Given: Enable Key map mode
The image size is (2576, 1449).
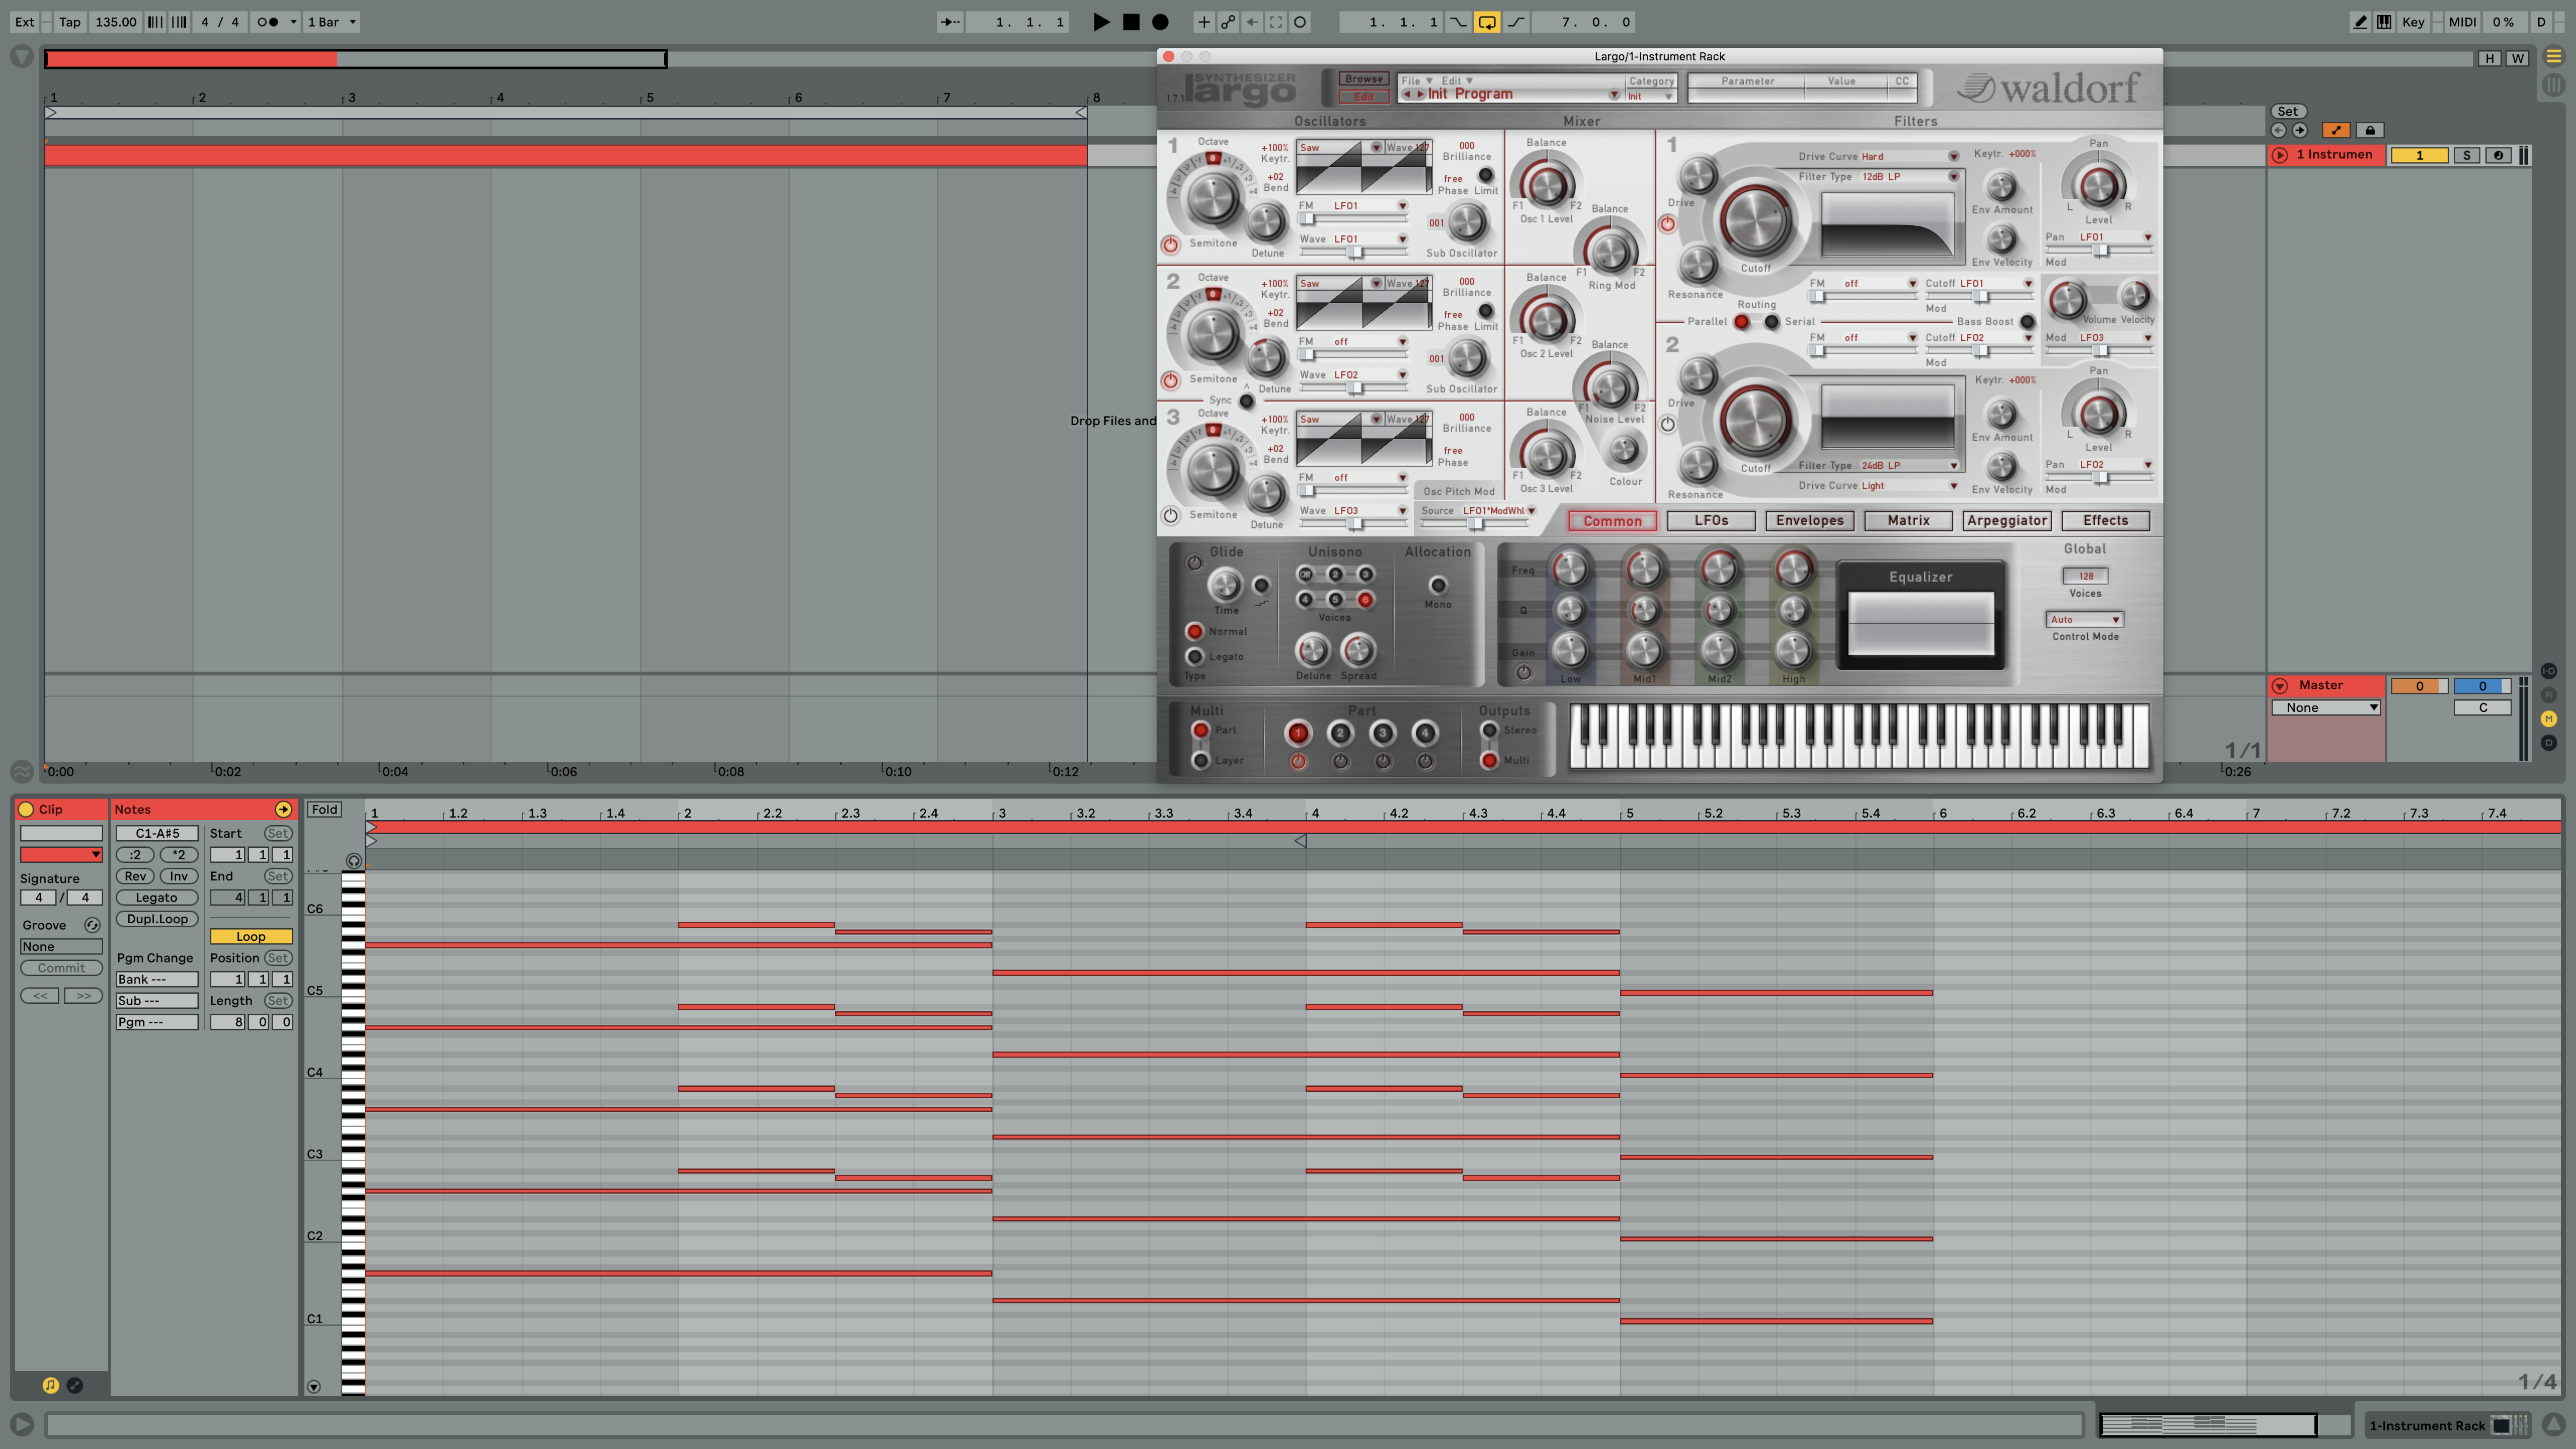Looking at the screenshot, I should click(x=2413, y=22).
